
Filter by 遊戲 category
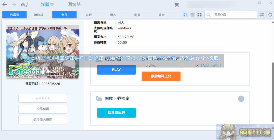[89, 15]
